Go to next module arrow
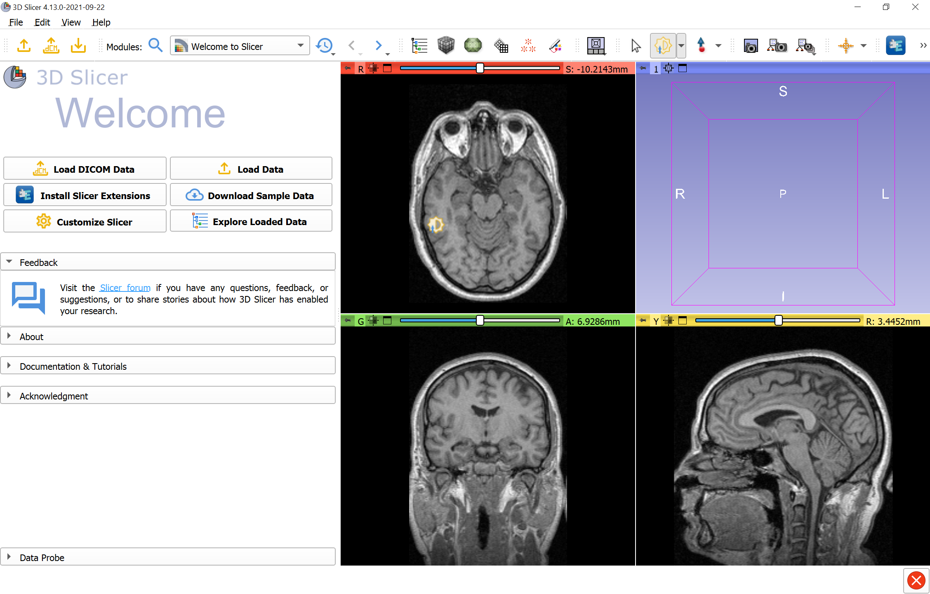Image resolution: width=930 pixels, height=594 pixels. click(379, 46)
